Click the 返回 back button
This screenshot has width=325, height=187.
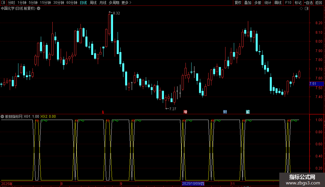click(x=319, y=3)
